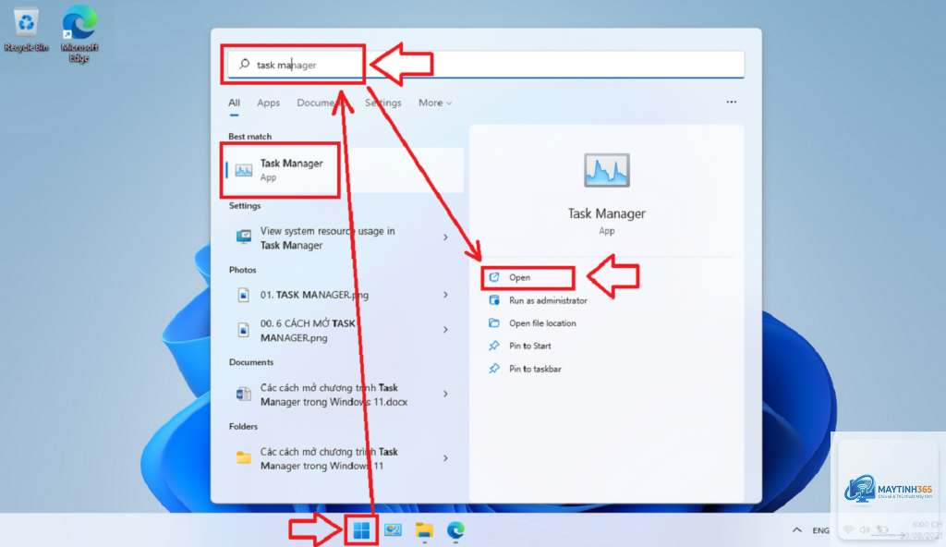Click the search box containing task manager
The height and width of the screenshot is (547, 946).
[x=486, y=65]
